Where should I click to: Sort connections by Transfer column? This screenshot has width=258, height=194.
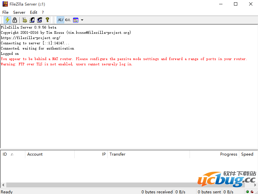pos(149,154)
